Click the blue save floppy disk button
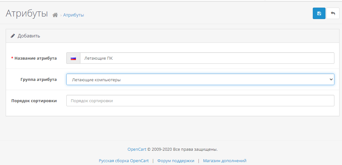The height and width of the screenshot is (165, 342). pyautogui.click(x=319, y=13)
